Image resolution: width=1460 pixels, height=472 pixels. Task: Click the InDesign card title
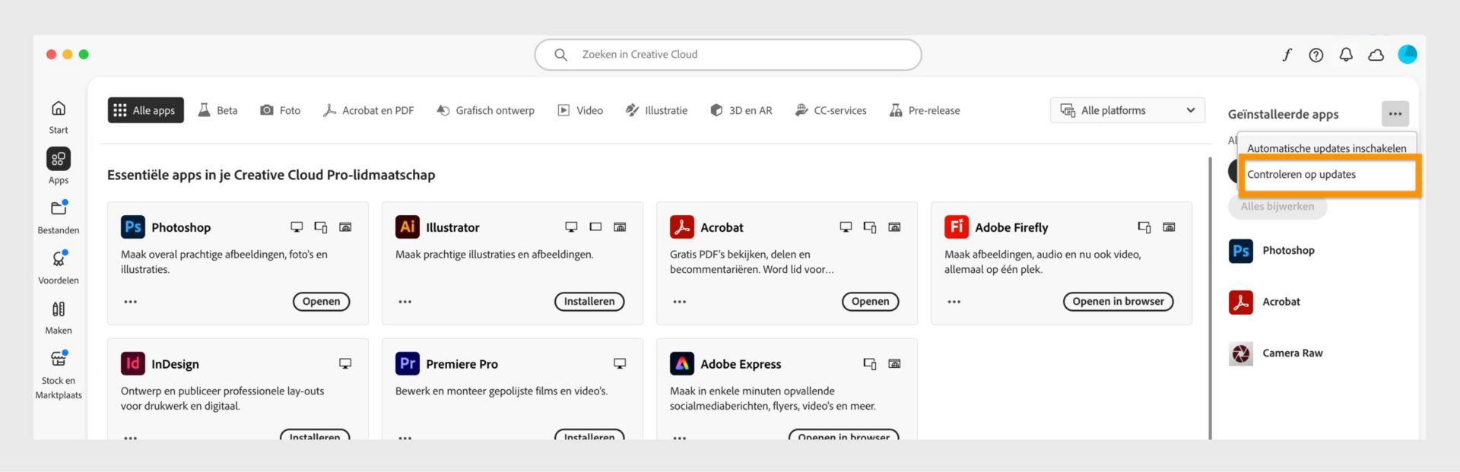(x=175, y=364)
